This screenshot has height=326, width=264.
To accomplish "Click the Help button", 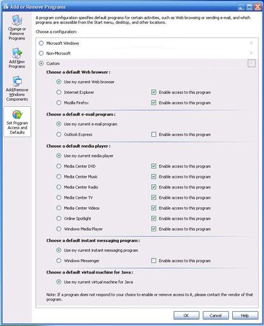I will click(245, 315).
